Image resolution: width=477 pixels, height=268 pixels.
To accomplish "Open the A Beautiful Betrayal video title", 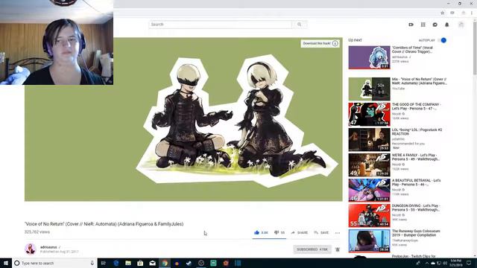I will 416,182.
